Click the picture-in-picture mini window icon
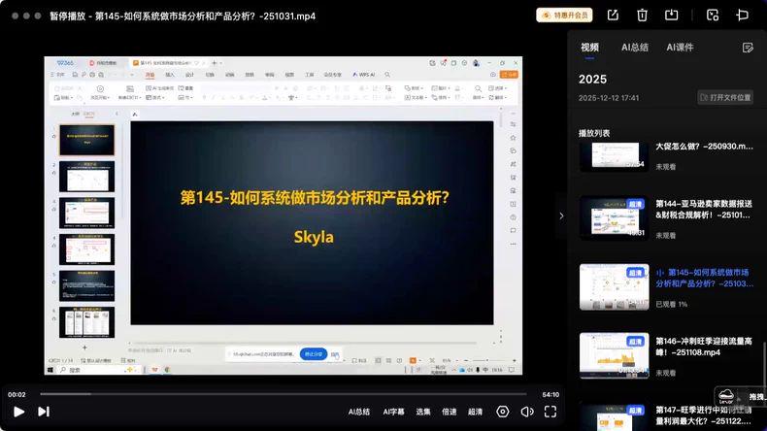767x431 pixels. click(x=713, y=16)
